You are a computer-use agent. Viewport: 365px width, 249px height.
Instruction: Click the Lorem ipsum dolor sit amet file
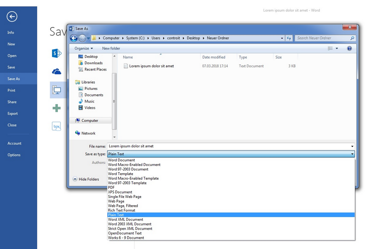pos(151,66)
